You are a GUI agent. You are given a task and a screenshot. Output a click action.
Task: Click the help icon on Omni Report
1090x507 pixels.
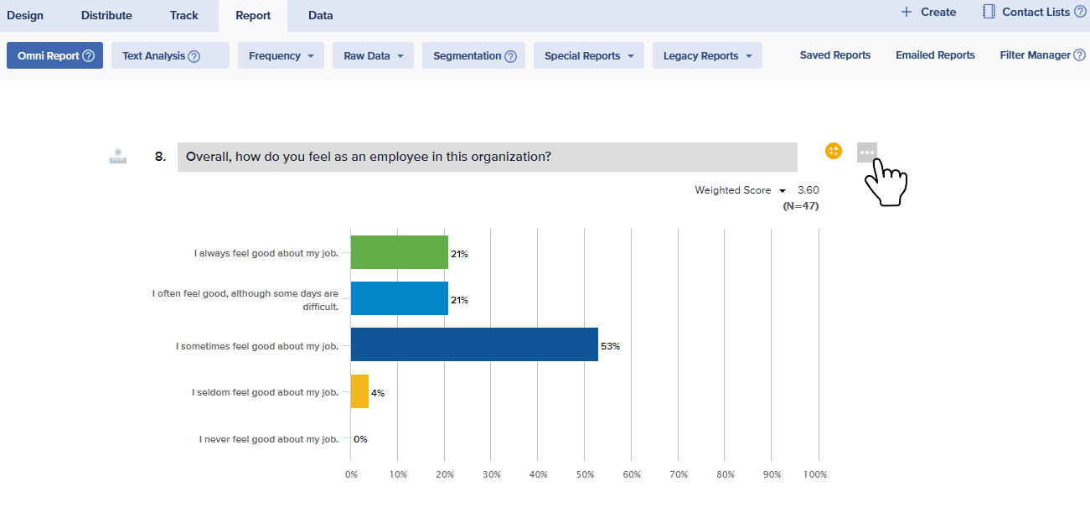[x=88, y=56]
